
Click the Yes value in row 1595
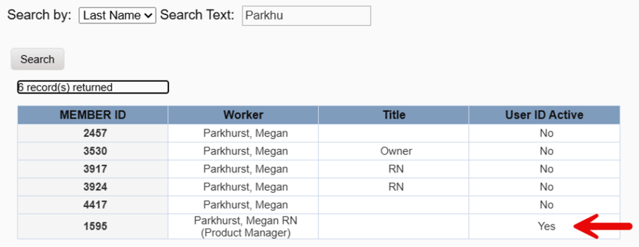click(547, 226)
